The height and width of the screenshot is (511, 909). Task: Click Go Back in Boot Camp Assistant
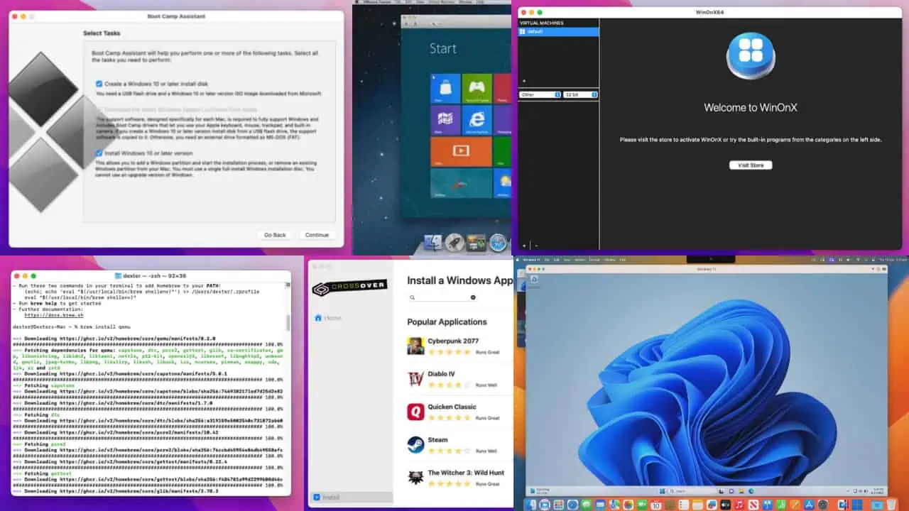[x=275, y=235]
